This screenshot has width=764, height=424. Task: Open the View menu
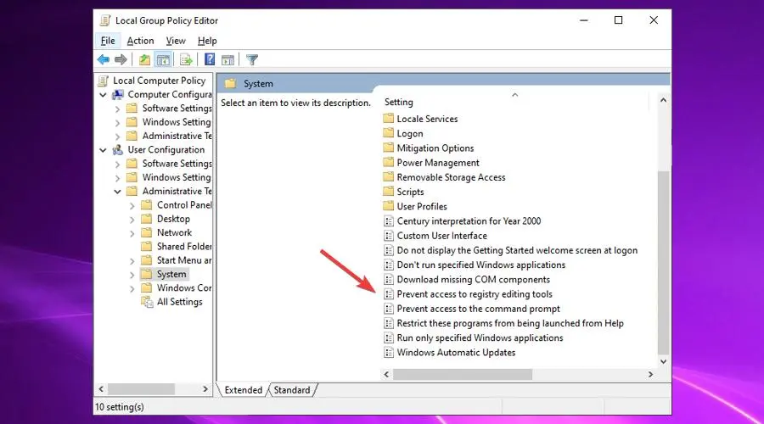[x=176, y=41]
